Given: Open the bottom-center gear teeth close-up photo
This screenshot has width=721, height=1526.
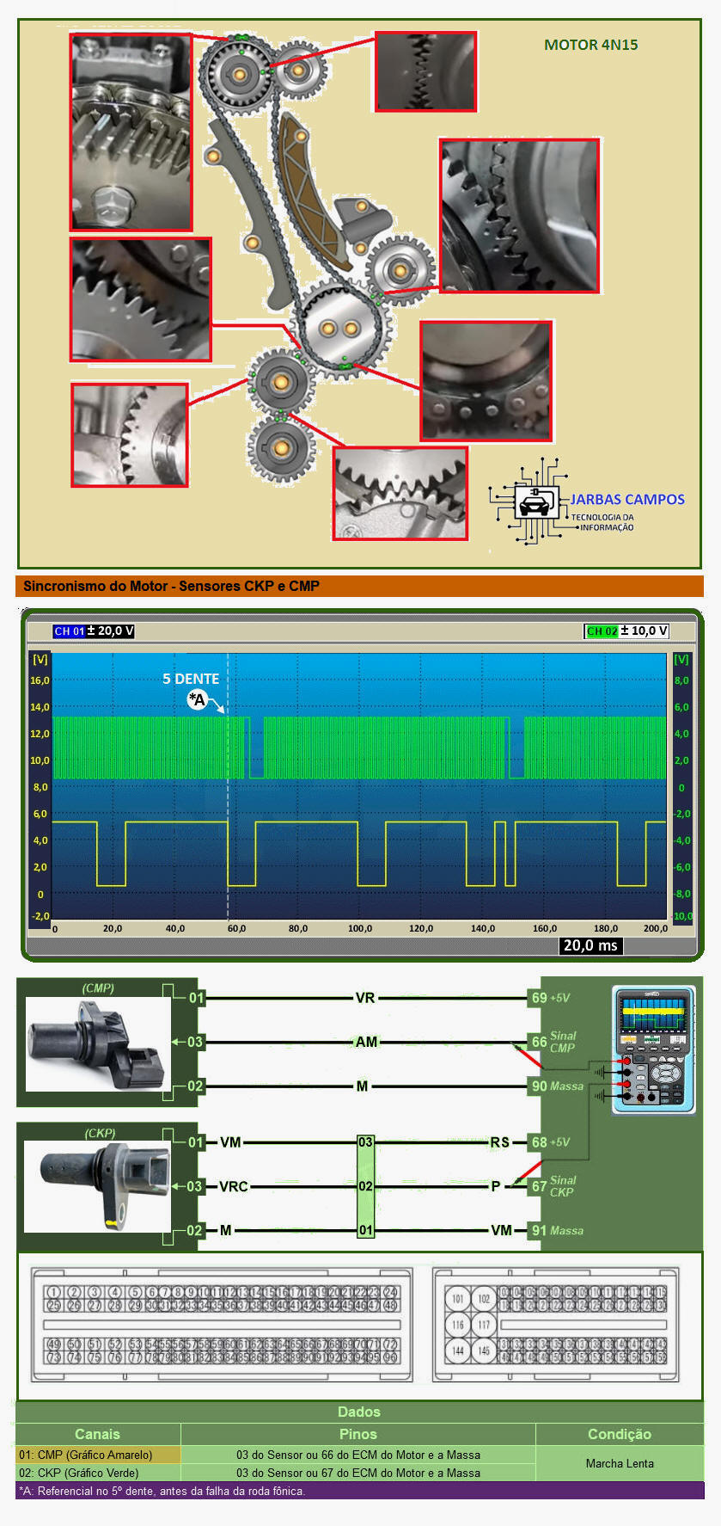Looking at the screenshot, I should 400,494.
